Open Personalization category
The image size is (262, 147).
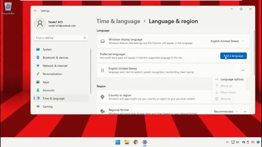[x=61, y=74]
